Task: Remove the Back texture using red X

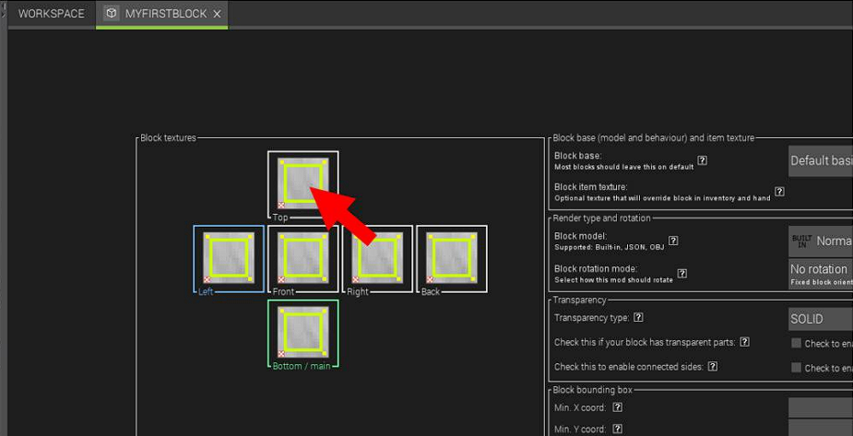Action: coord(430,278)
